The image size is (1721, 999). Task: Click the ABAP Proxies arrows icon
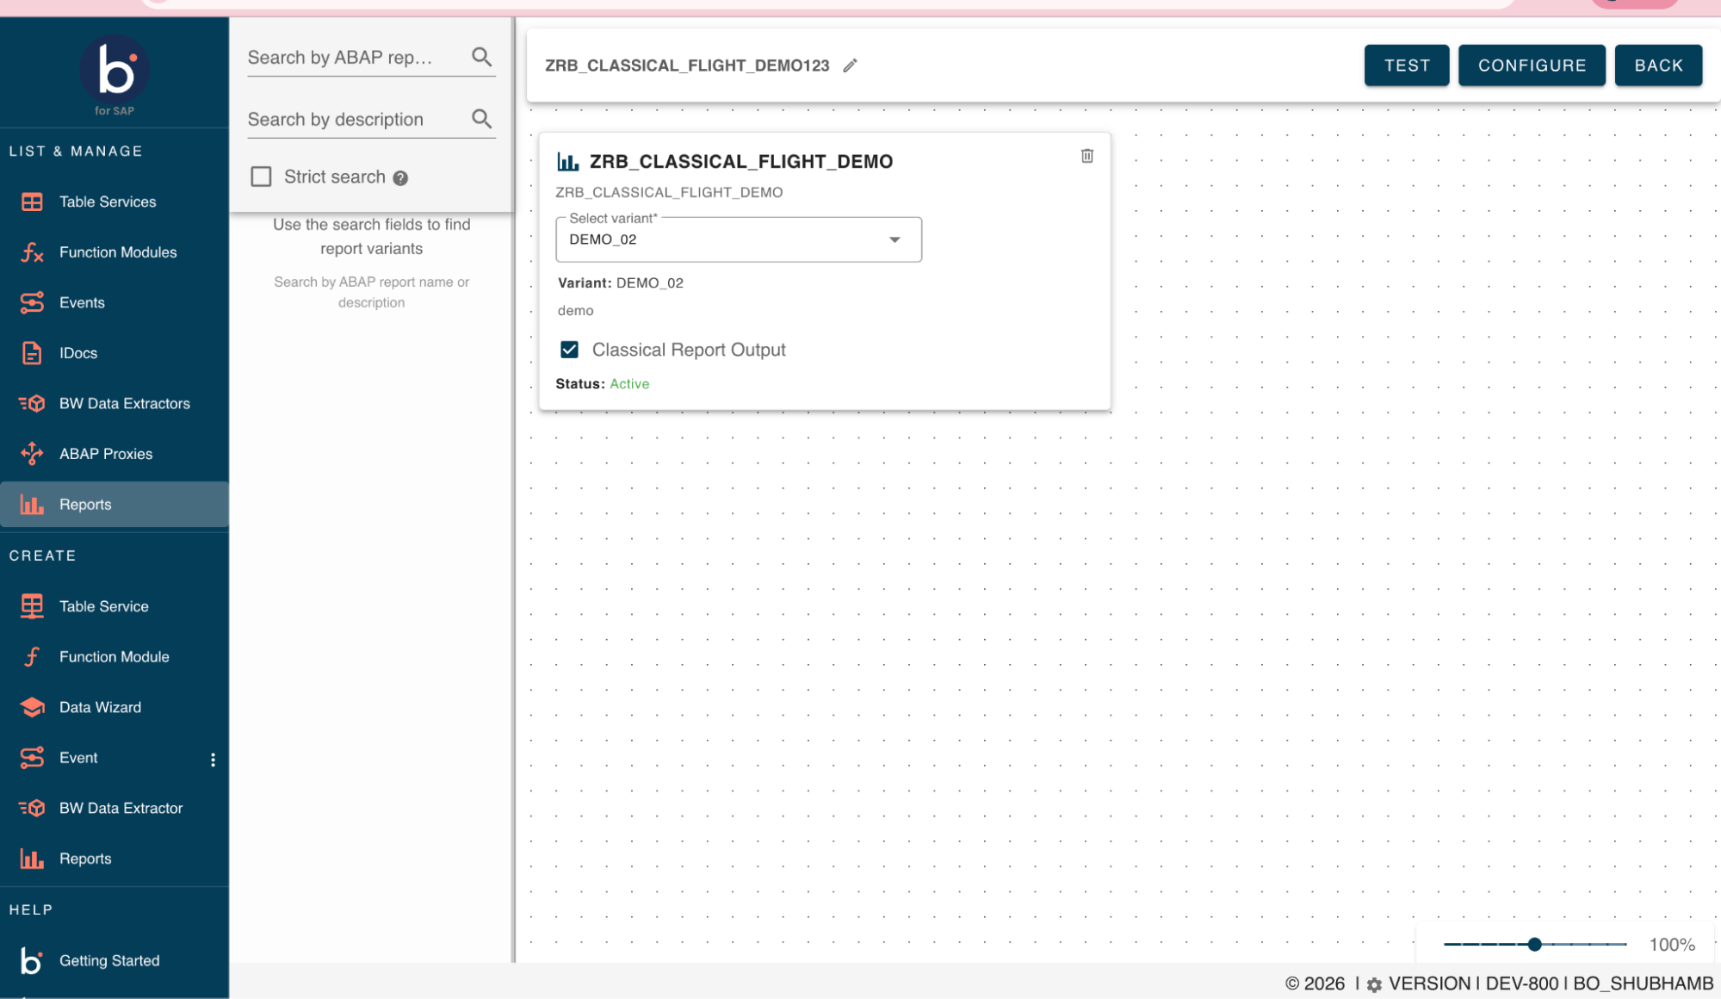click(32, 454)
